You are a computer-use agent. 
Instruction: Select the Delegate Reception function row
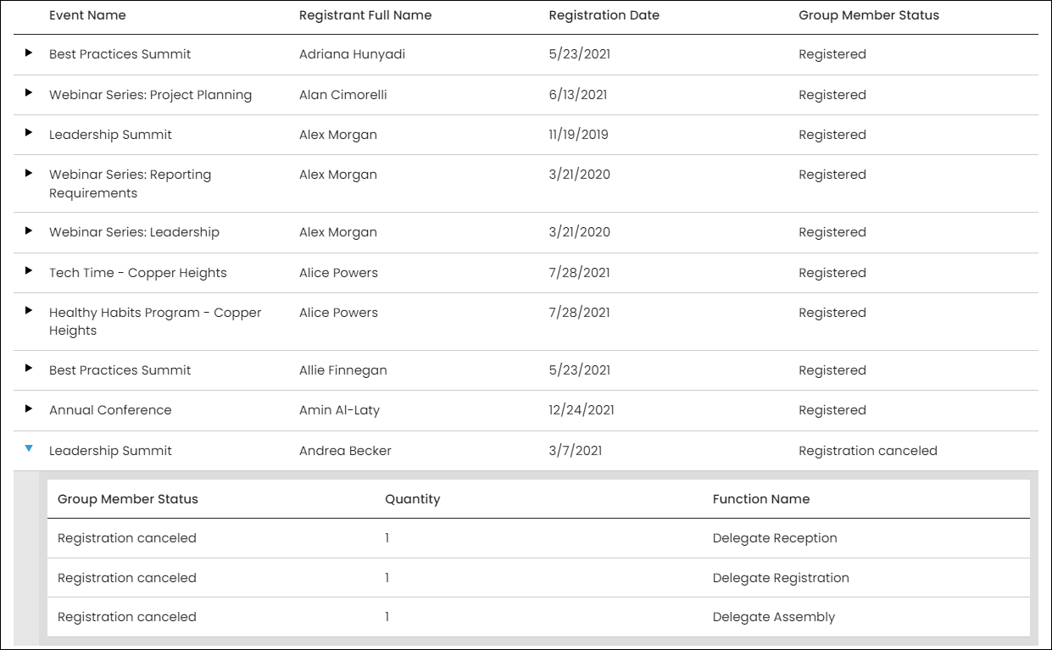pyautogui.click(x=538, y=538)
